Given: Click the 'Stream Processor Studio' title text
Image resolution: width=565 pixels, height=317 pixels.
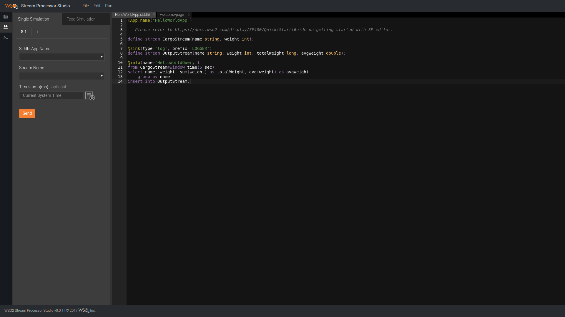Looking at the screenshot, I should [45, 6].
